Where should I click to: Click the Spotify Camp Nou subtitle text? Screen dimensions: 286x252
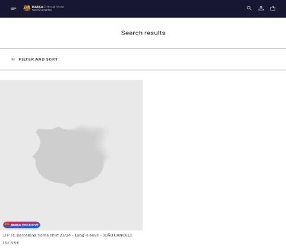(42, 10)
